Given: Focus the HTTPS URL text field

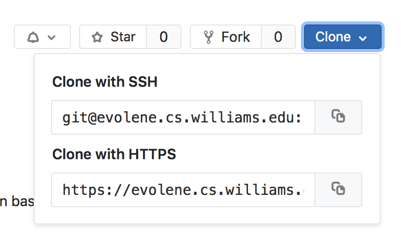Looking at the screenshot, I should coord(183,190).
